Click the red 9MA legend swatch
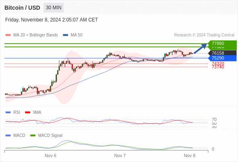Image resolution: width=238 pixels, height=162 pixels. (x=27, y=113)
